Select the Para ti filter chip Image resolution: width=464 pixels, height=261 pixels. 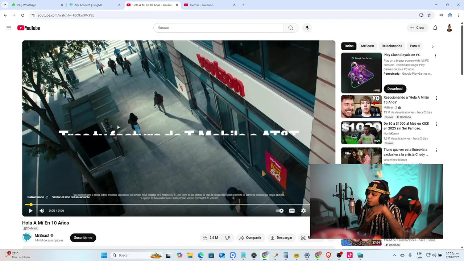[415, 46]
